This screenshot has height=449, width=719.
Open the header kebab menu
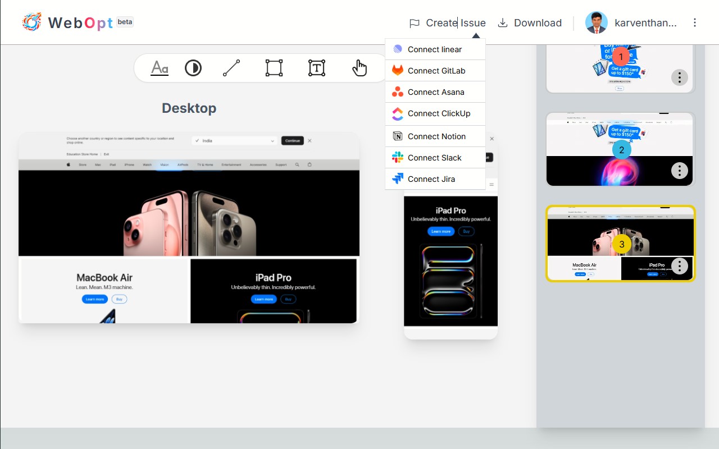coord(695,22)
